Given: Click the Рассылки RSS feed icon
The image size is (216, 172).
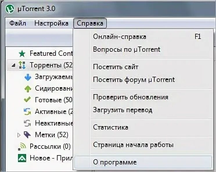Looking at the screenshot, I should tap(22, 146).
